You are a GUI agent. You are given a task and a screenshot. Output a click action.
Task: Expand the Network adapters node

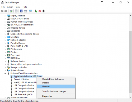pos(5,40)
